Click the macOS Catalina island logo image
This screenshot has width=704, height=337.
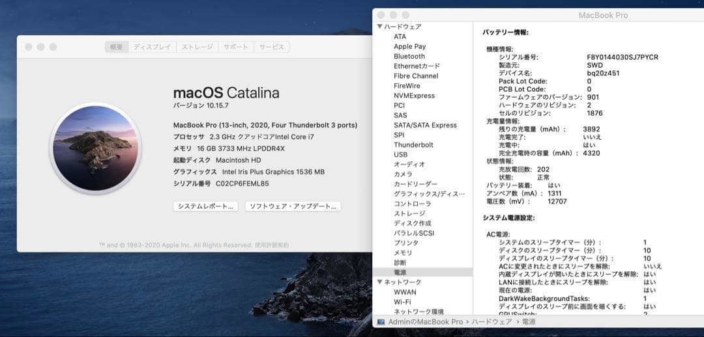(x=95, y=148)
